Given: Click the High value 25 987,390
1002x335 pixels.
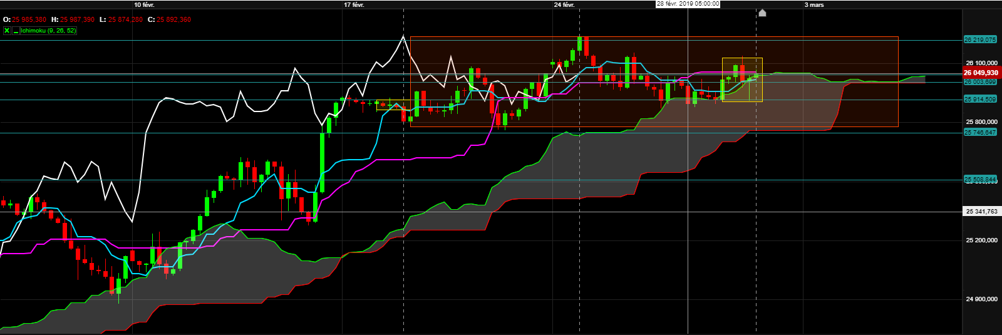Looking at the screenshot, I should [x=78, y=19].
